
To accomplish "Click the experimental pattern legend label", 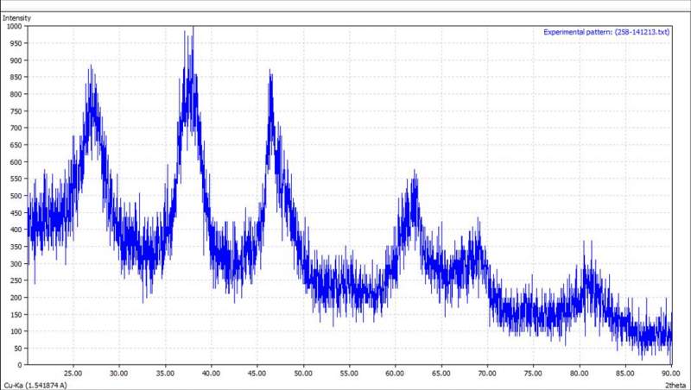I will point(606,32).
